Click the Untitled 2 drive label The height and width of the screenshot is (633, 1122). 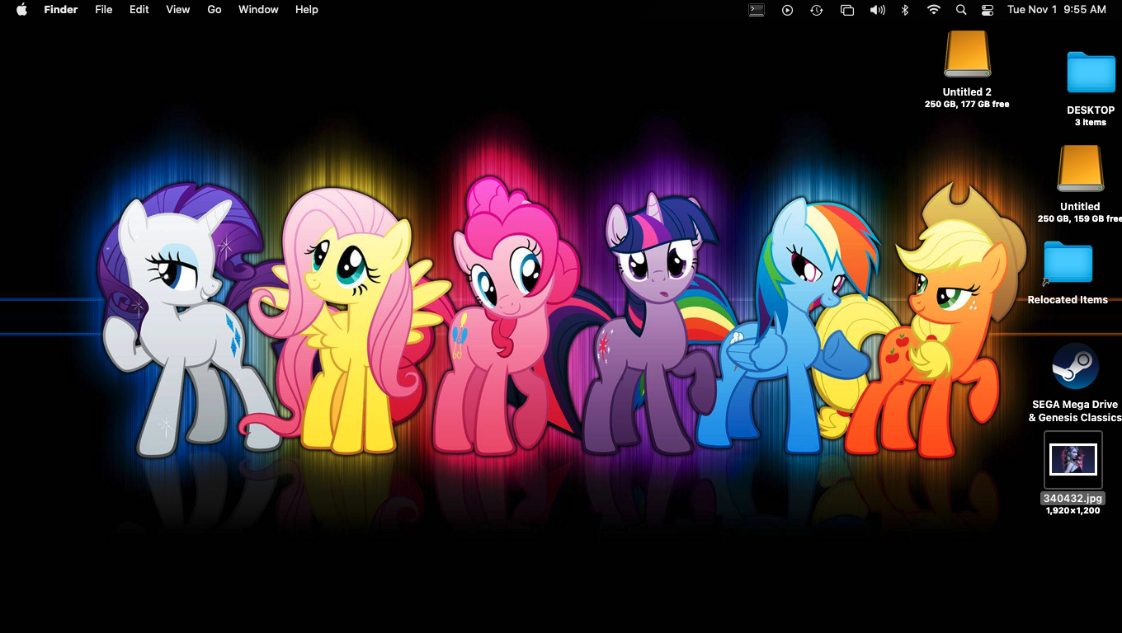pos(967,92)
